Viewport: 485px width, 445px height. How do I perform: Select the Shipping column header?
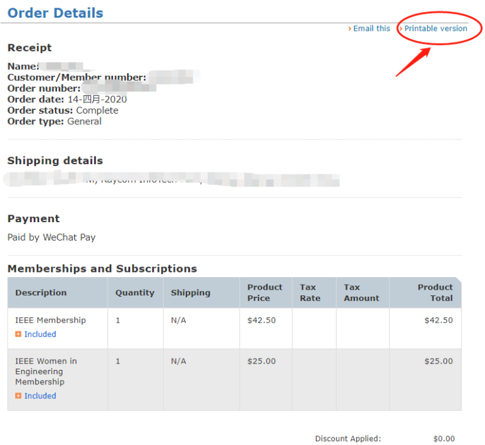[190, 293]
